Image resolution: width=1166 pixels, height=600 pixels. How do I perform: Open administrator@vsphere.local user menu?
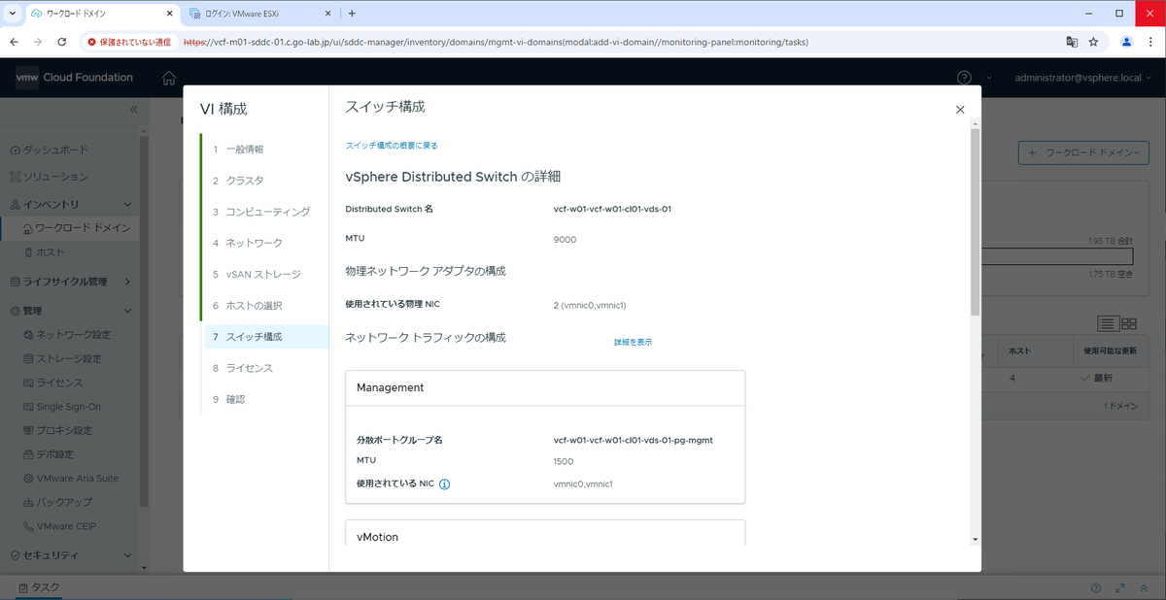[1083, 78]
